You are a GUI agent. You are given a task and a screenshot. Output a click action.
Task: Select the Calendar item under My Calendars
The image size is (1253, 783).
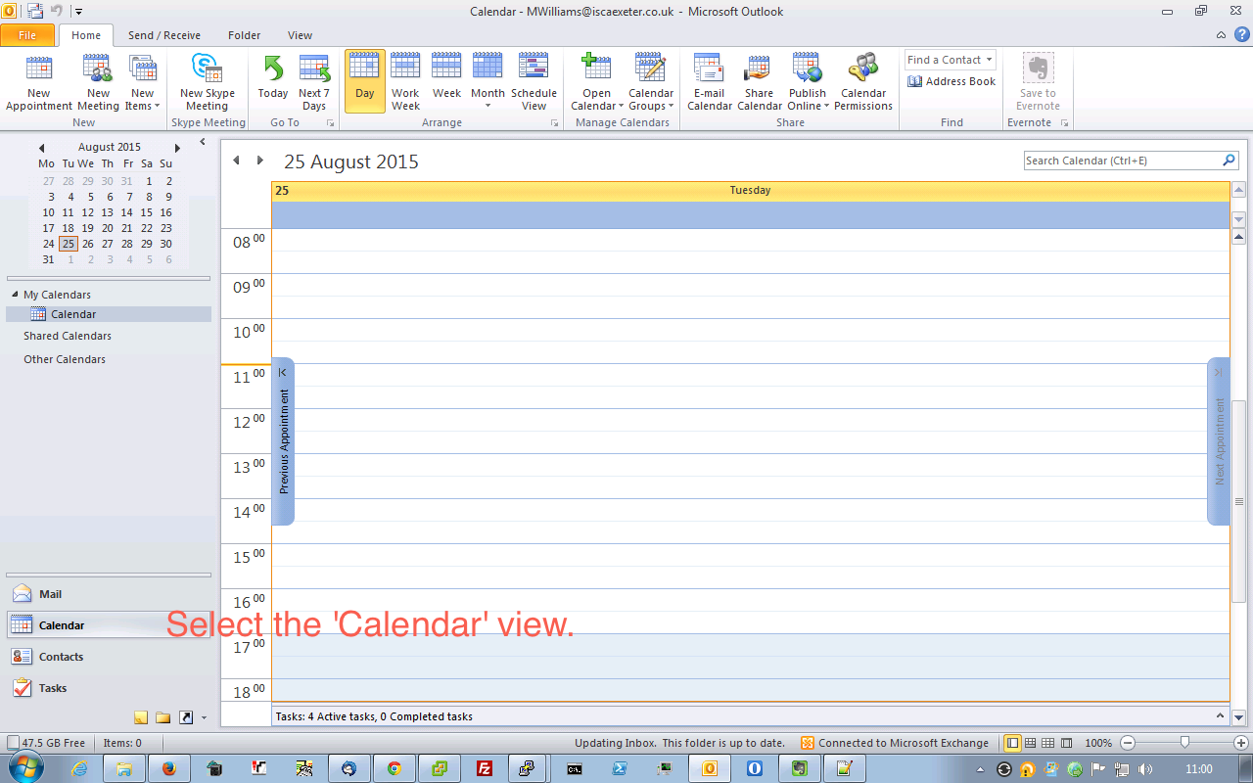click(109, 314)
